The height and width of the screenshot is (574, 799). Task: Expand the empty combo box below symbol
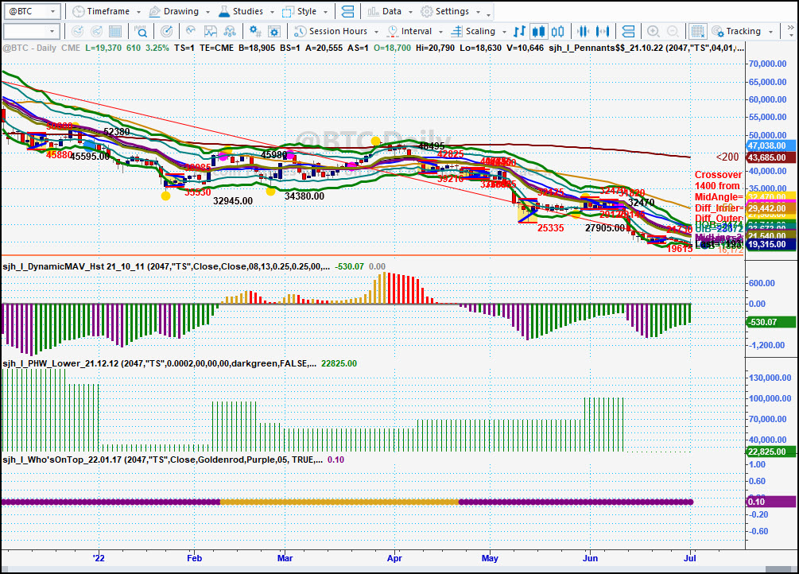[52, 32]
